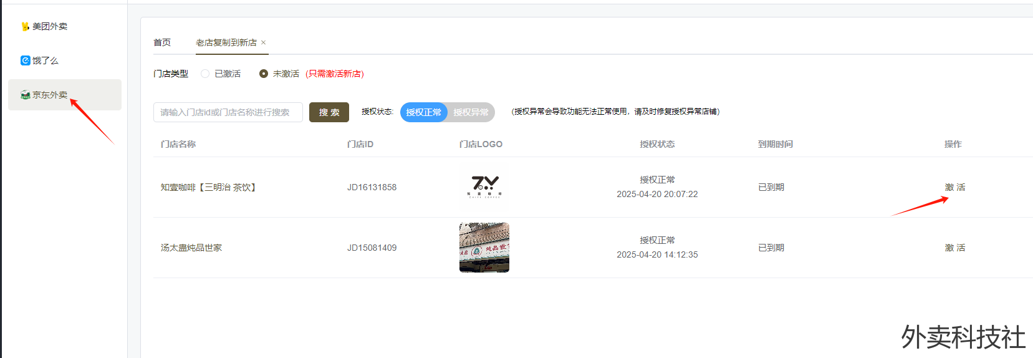Close the 老店复制到新店 tab
1033x358 pixels.
(264, 42)
